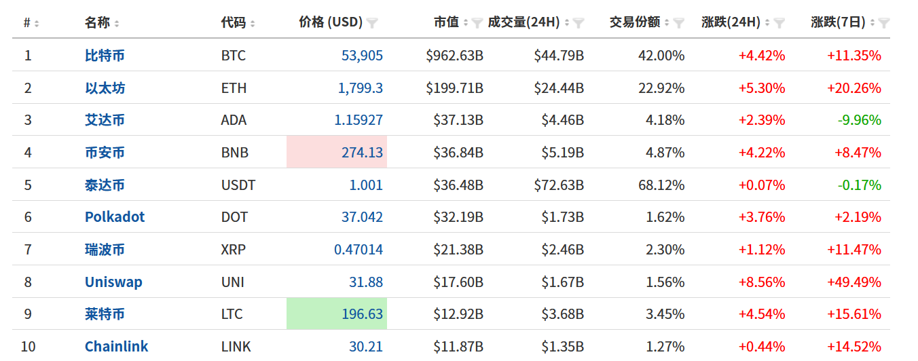Click the DOT price 37.042
Viewport: 918px width, 361px height.
pos(362,217)
